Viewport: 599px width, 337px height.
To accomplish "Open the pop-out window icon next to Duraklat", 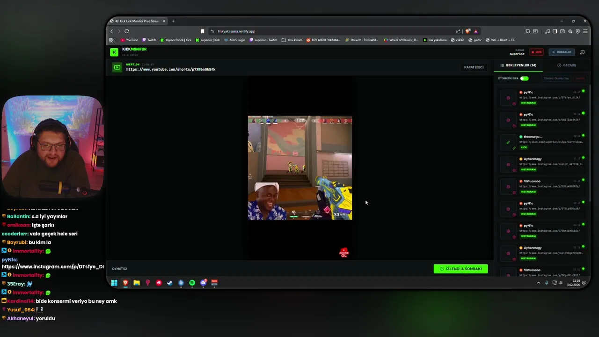I will pos(582,52).
